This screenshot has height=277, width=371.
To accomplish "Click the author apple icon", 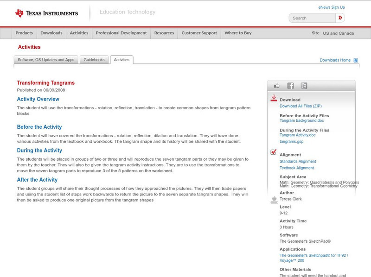I will [274, 200].
